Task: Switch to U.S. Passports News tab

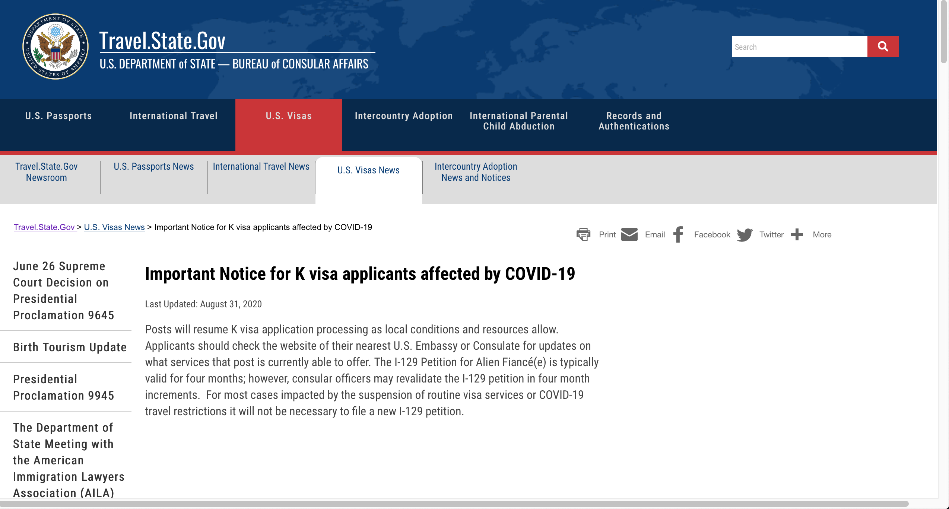Action: [x=154, y=166]
